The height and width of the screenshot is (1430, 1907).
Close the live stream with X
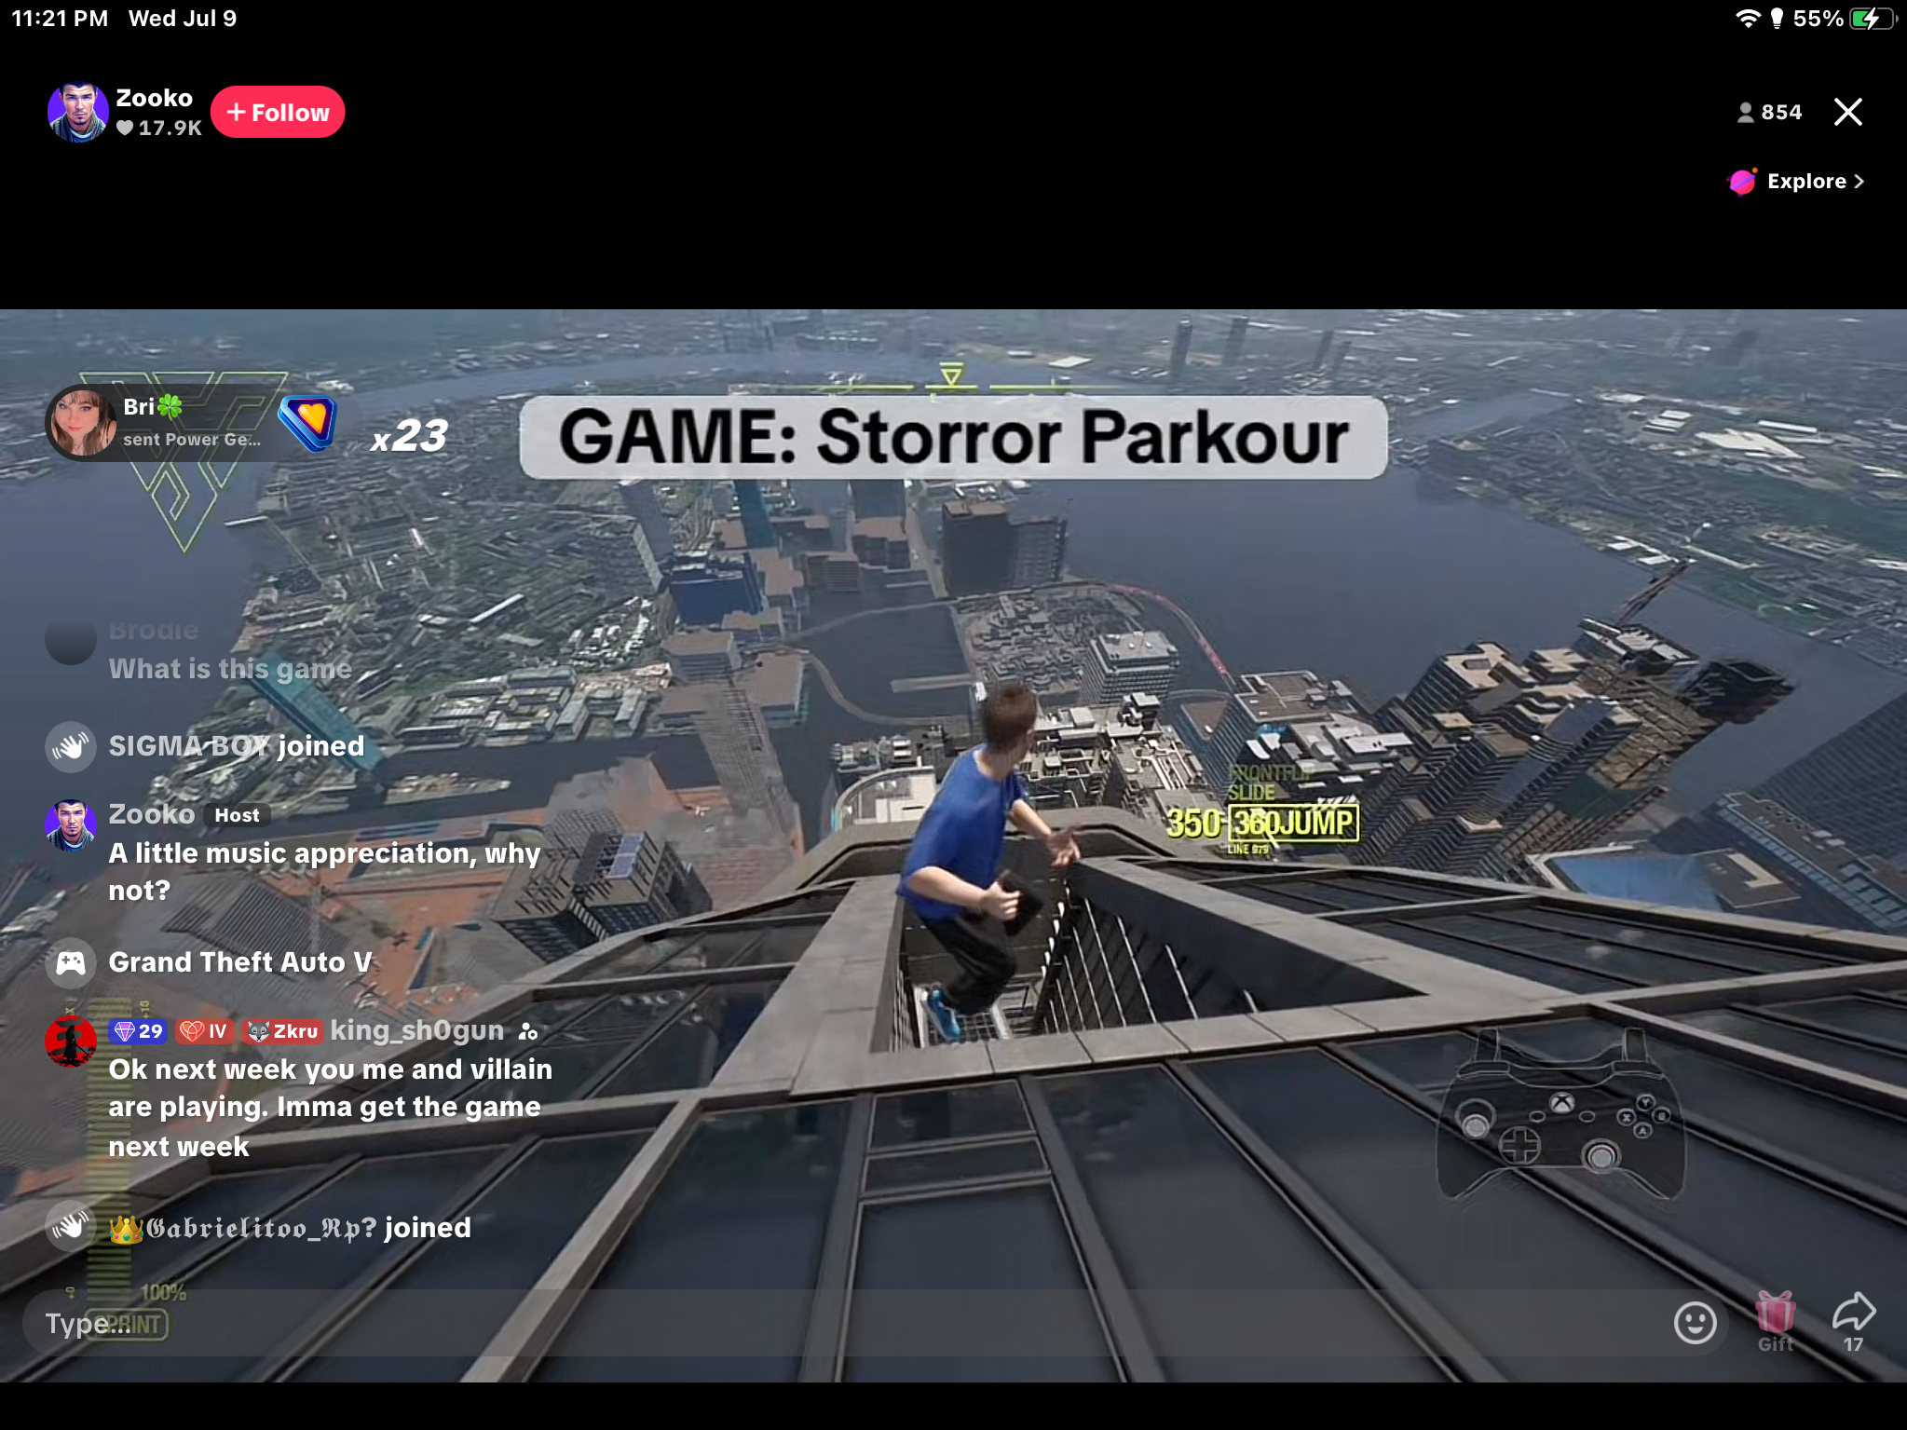(1847, 112)
